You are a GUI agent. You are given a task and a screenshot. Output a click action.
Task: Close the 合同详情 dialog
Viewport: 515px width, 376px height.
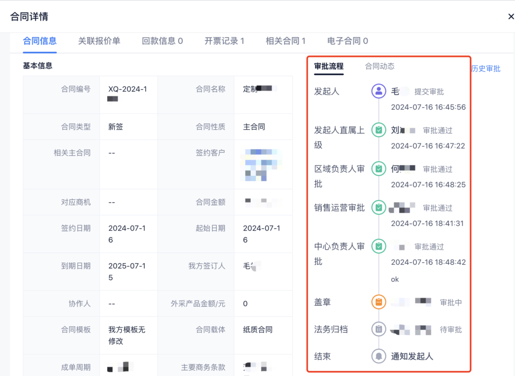coord(511,17)
